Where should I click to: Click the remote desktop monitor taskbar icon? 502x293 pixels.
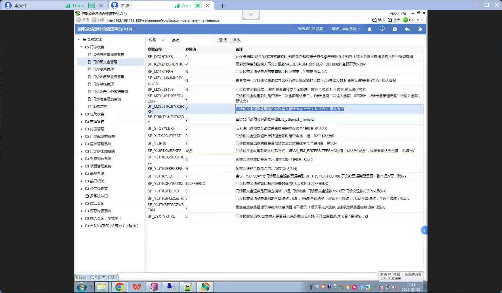coord(171,287)
